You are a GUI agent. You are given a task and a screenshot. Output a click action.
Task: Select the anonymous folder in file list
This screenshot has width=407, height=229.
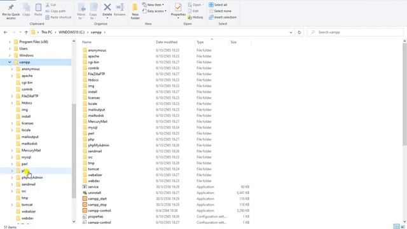coord(97,50)
